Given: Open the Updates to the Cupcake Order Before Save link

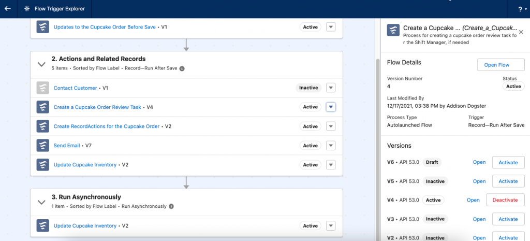Looking at the screenshot, I should click(105, 27).
